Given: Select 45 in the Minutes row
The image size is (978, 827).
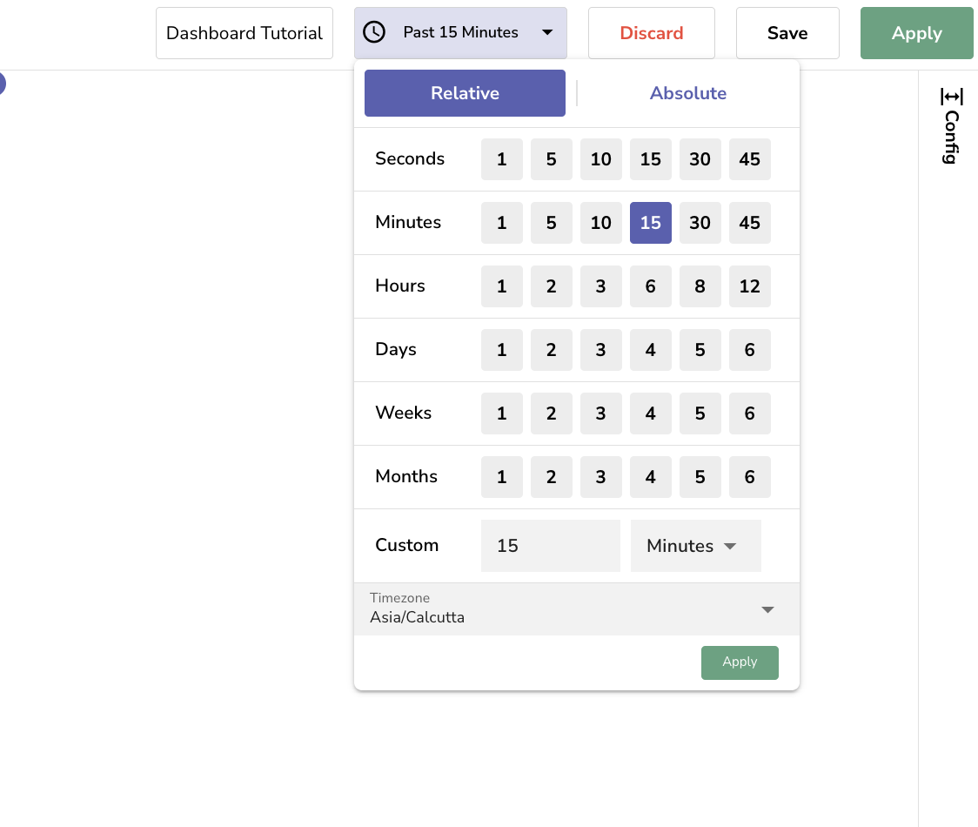Looking at the screenshot, I should 750,223.
